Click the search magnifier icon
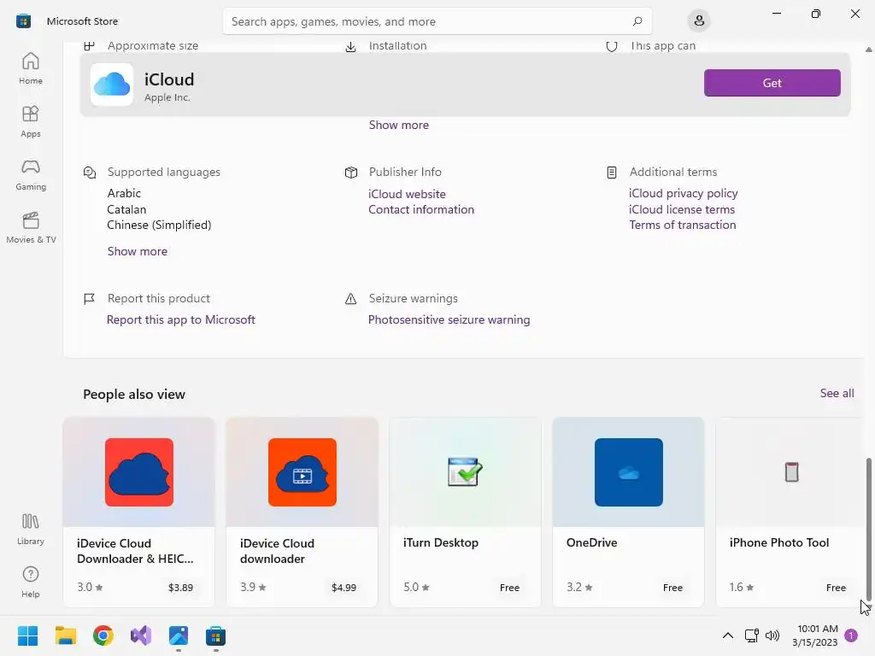The width and height of the screenshot is (875, 656). coord(637,21)
